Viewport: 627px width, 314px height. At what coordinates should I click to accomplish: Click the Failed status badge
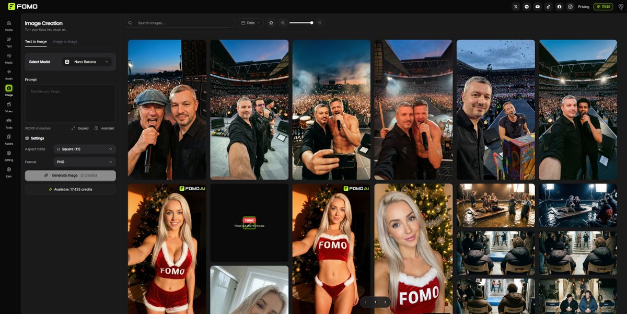(x=249, y=220)
